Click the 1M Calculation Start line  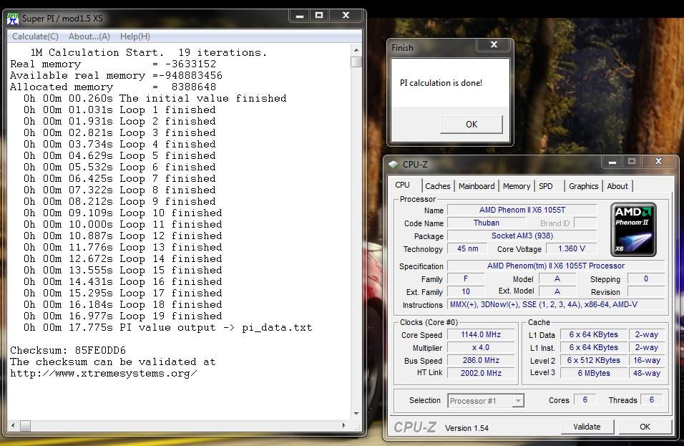coord(148,53)
